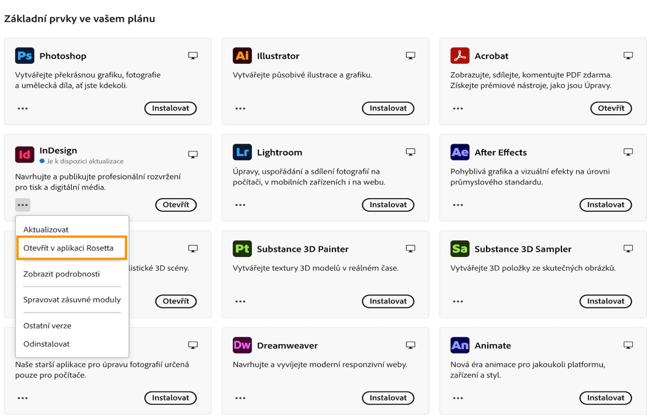Click the InDesign Id app icon

pos(25,155)
